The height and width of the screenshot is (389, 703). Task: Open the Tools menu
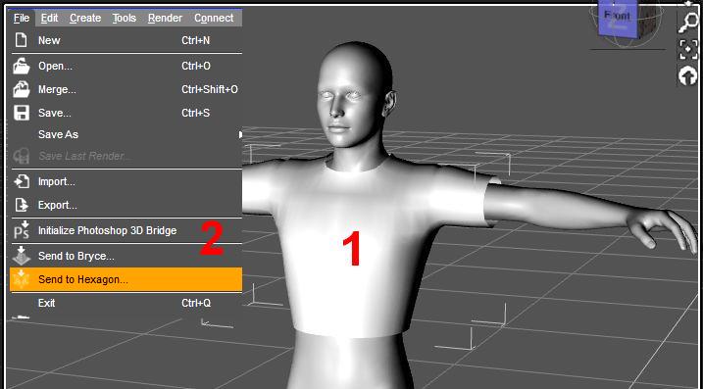pyautogui.click(x=125, y=18)
